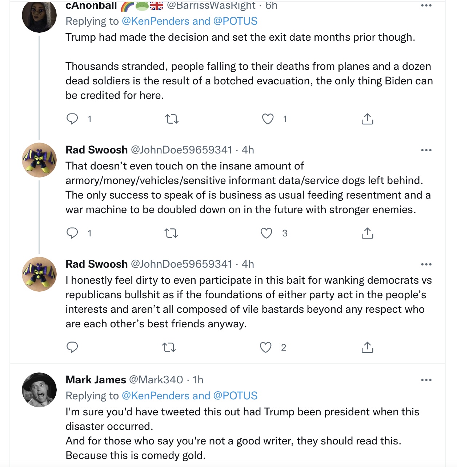Image resolution: width=457 pixels, height=467 pixels.
Task: Like cAnonball's tweet with the heart icon
Action: (x=268, y=119)
